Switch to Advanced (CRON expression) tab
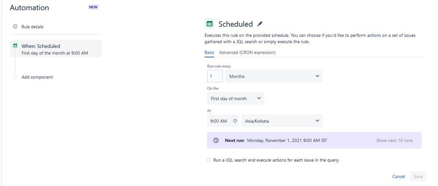This screenshot has height=186, width=438. [x=247, y=52]
